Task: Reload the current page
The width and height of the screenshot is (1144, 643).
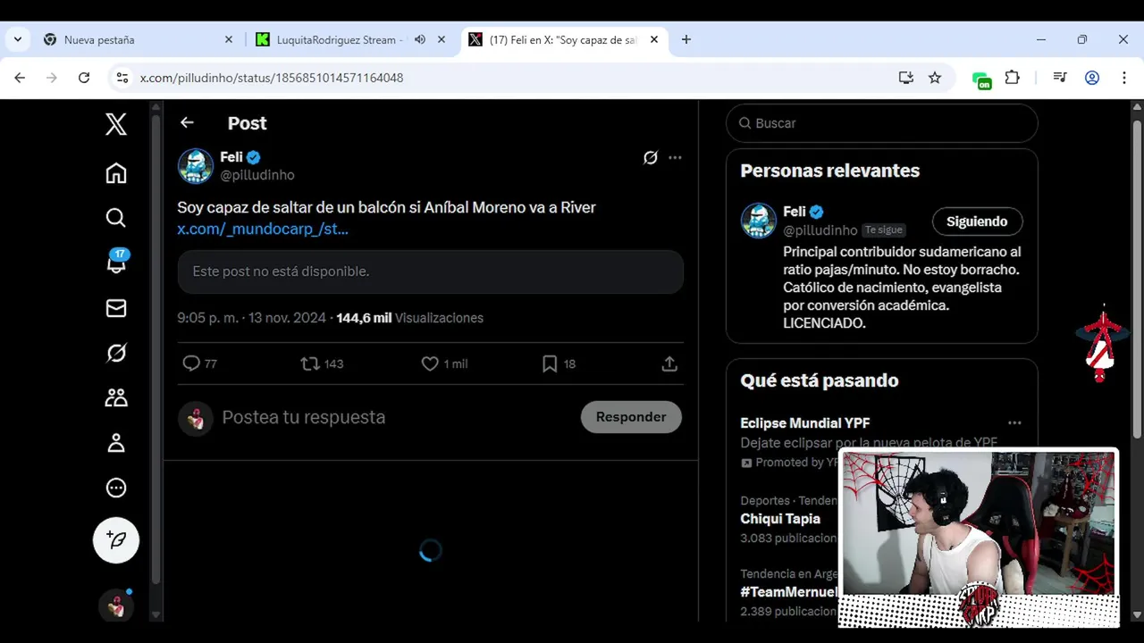Action: click(84, 78)
